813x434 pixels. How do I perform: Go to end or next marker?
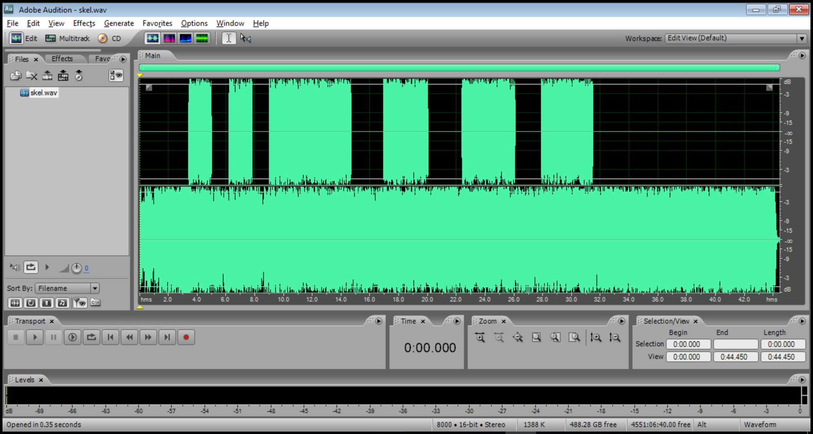[167, 337]
